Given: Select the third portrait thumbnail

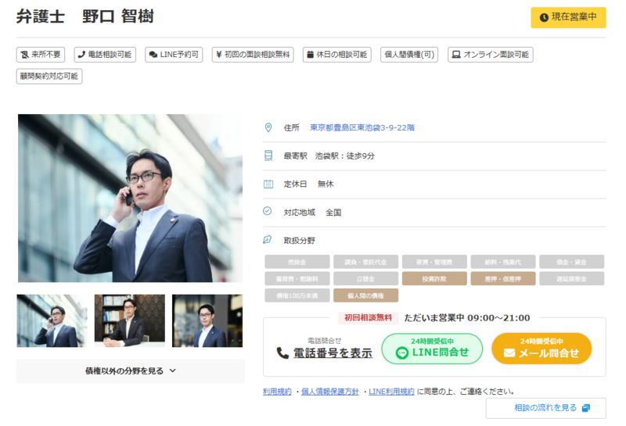Looking at the screenshot, I should (207, 320).
